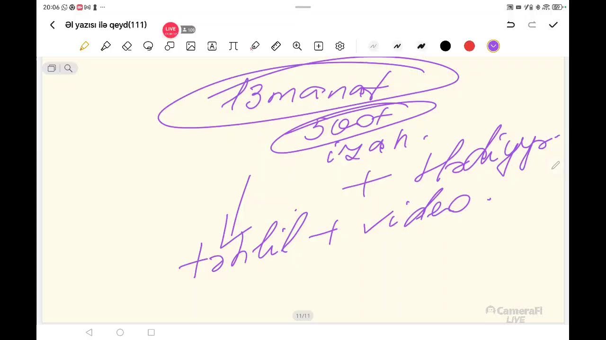Open the purple color dropdown
This screenshot has width=606, height=340.
coord(493,46)
